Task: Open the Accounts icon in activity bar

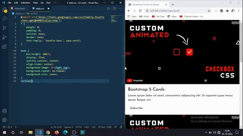Action: [x=5, y=111]
